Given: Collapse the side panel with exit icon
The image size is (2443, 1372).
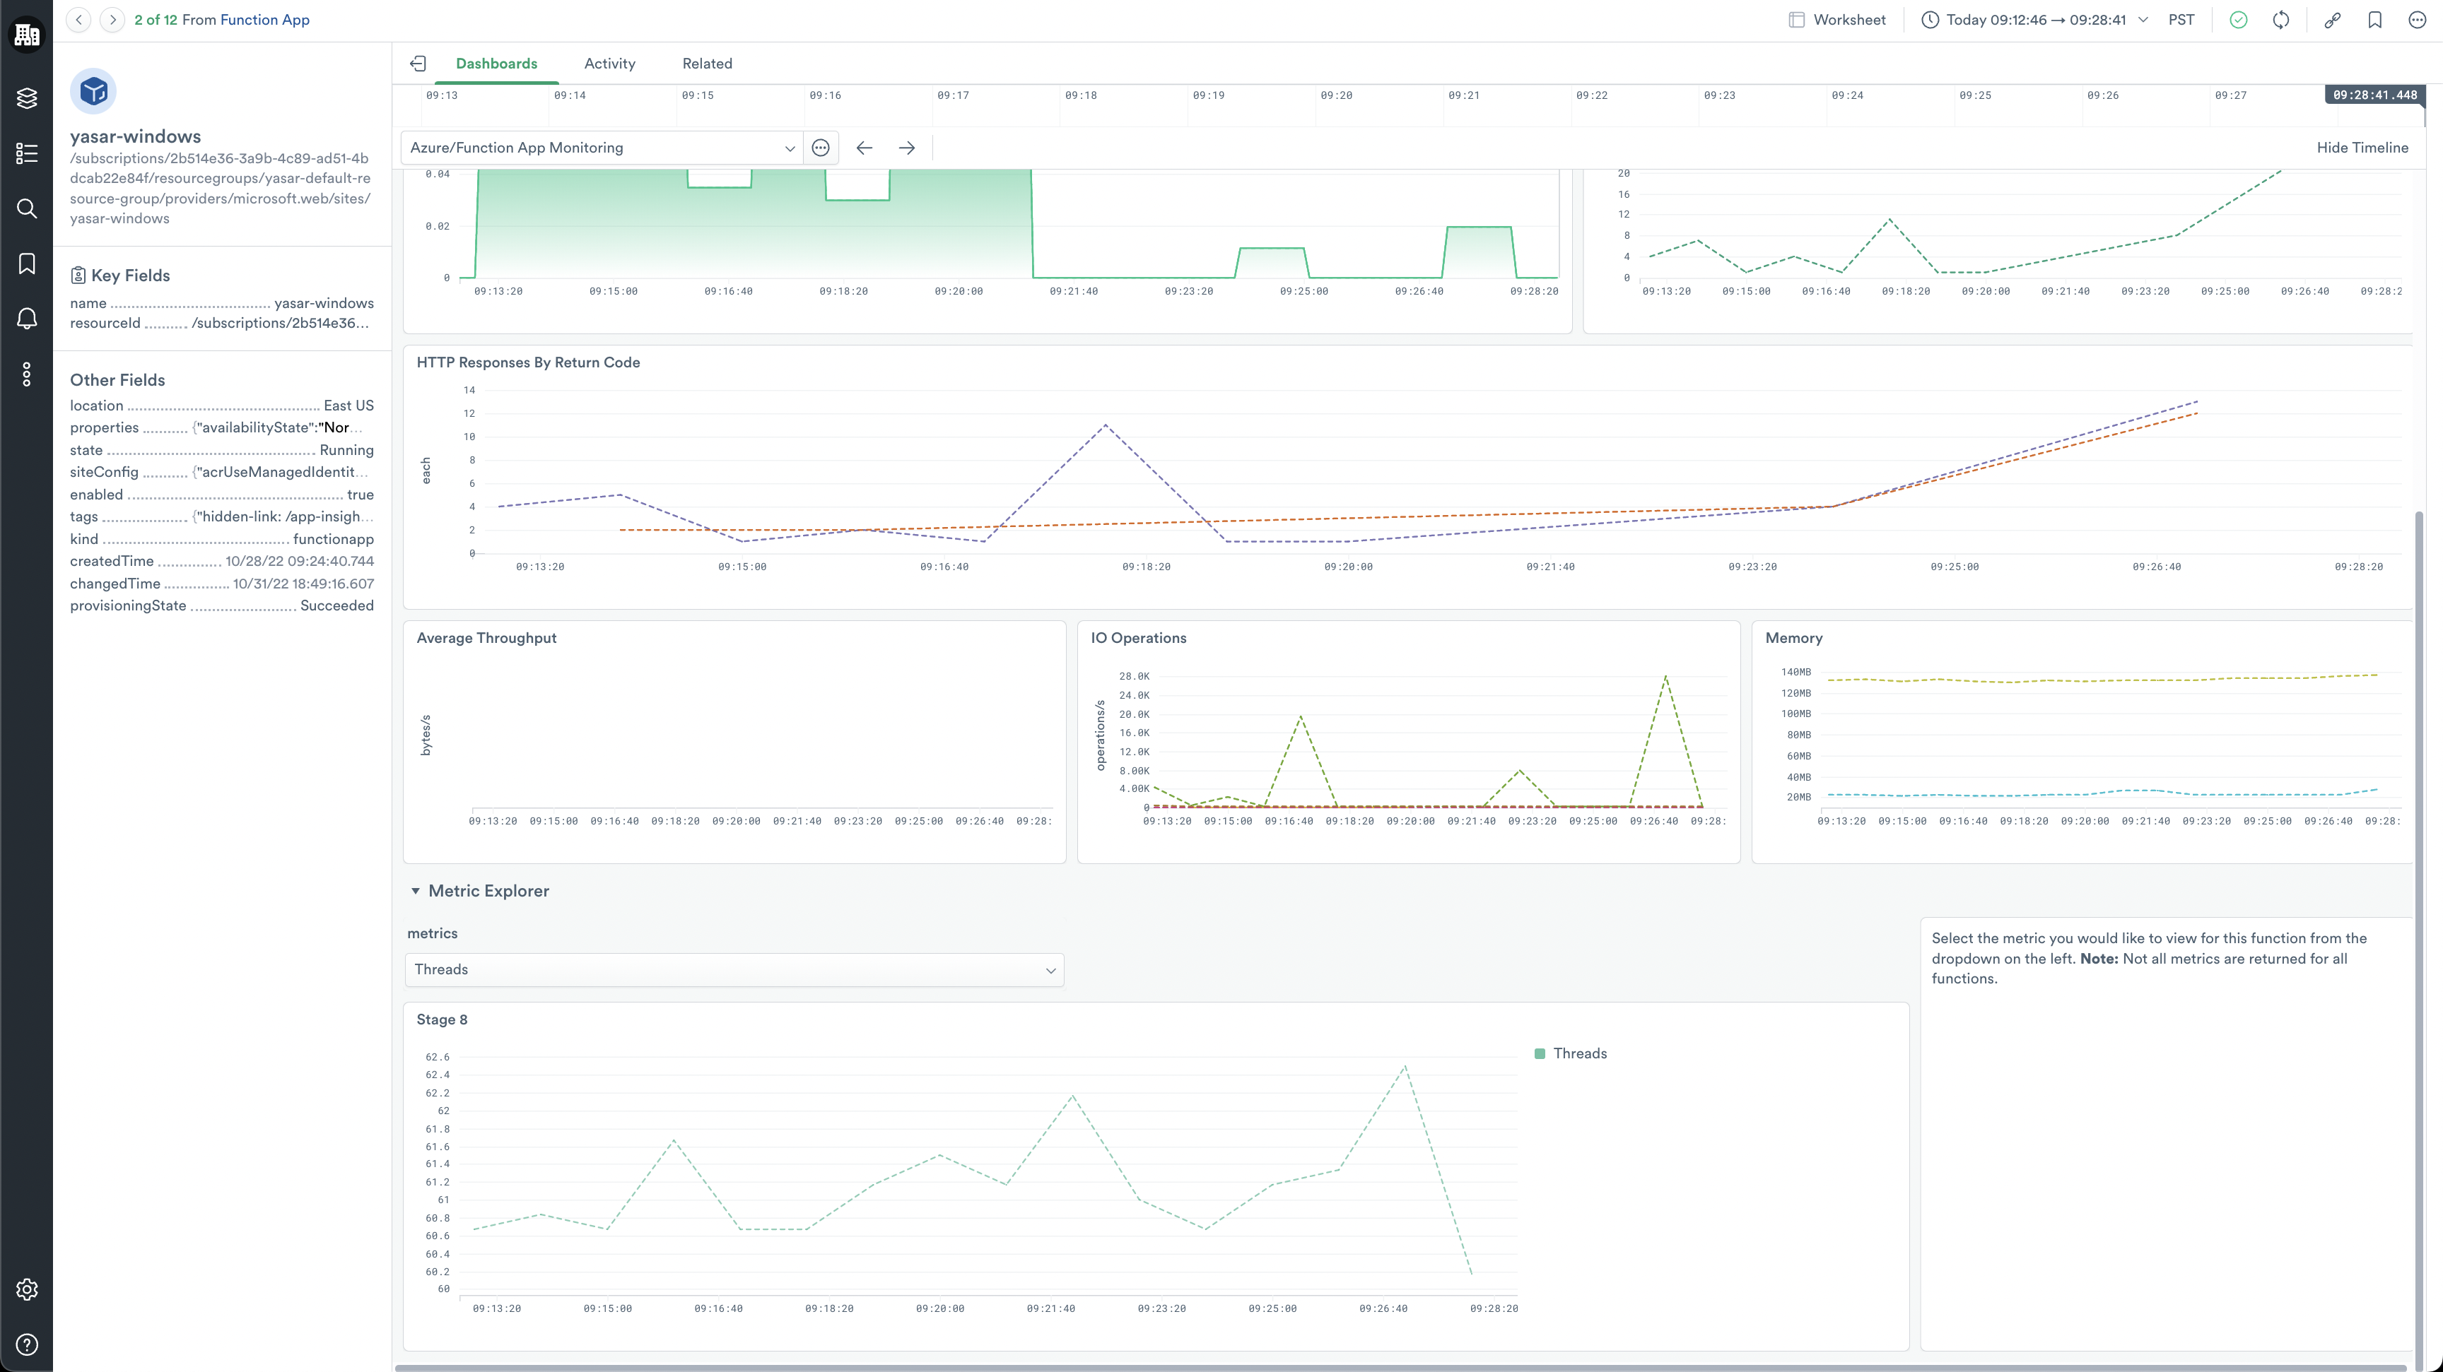Looking at the screenshot, I should (x=418, y=64).
